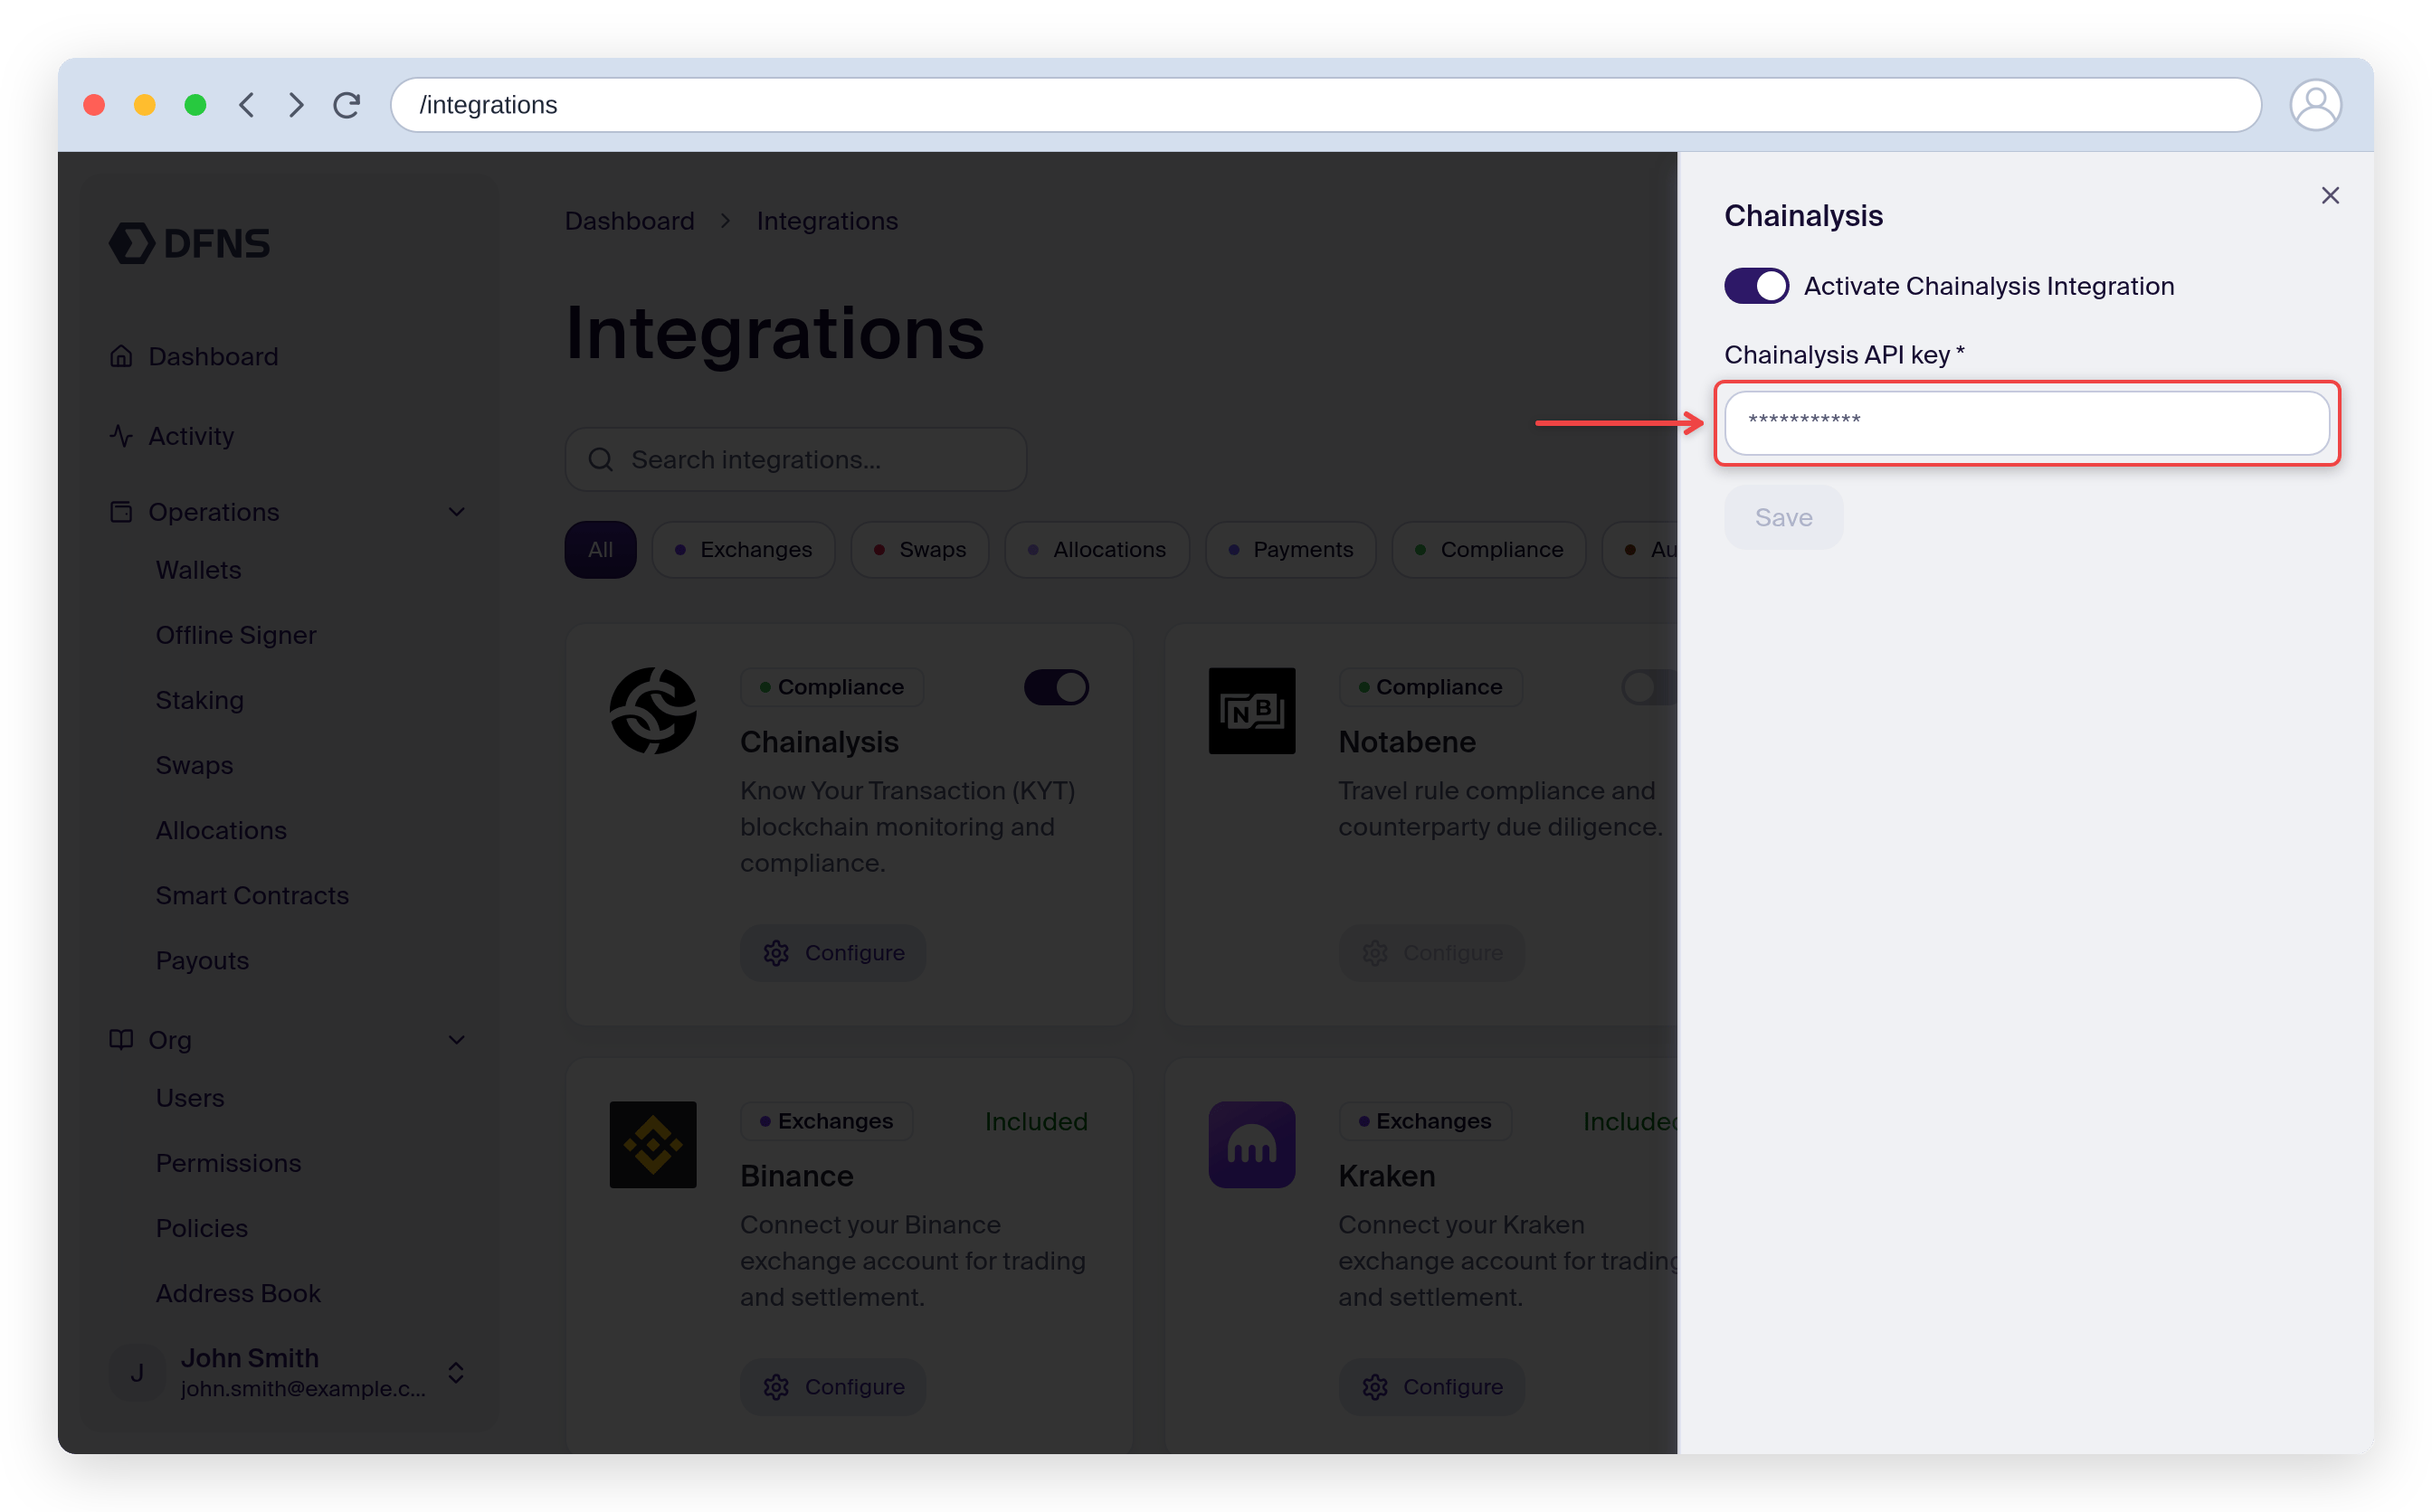Screen dimensions: 2432x1512
Task: Focus the Chainalysis API key field
Action: pyautogui.click(x=2027, y=423)
